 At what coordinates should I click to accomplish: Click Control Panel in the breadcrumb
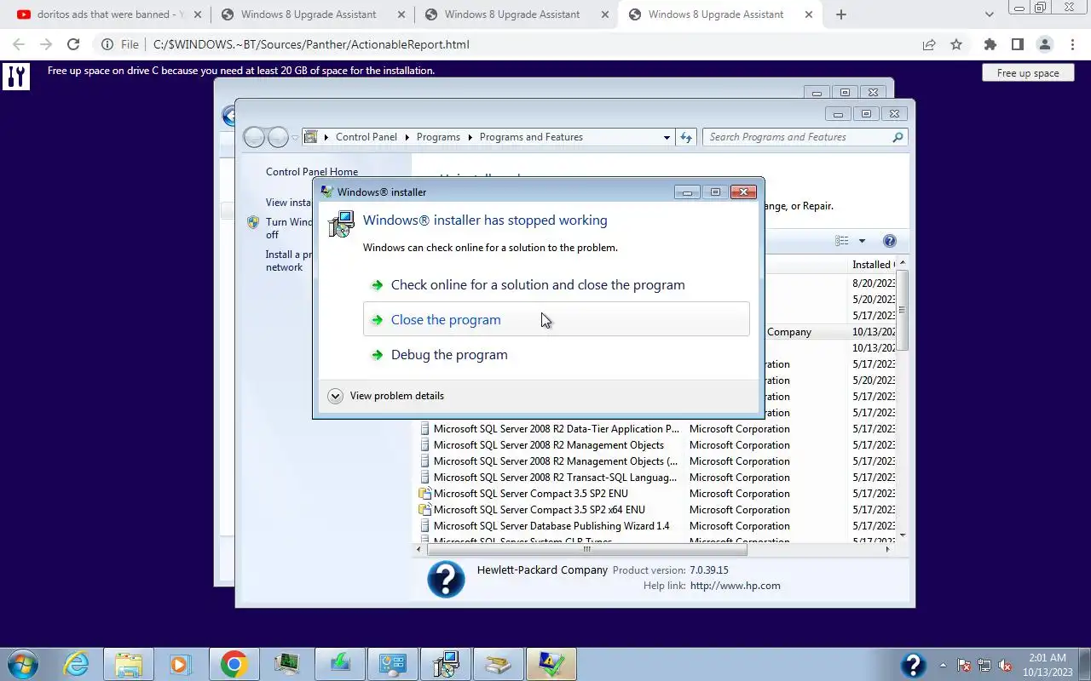coord(367,137)
